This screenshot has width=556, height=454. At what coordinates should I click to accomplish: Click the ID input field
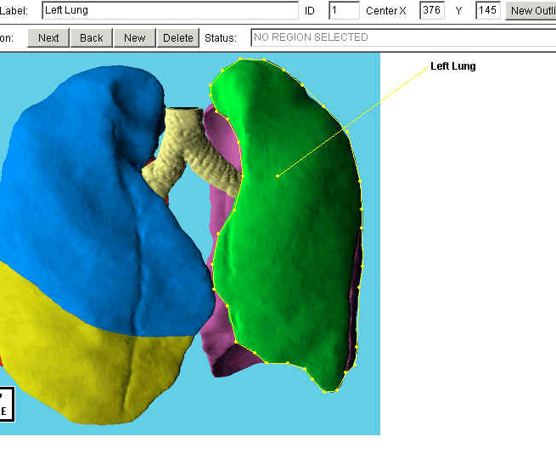(344, 10)
